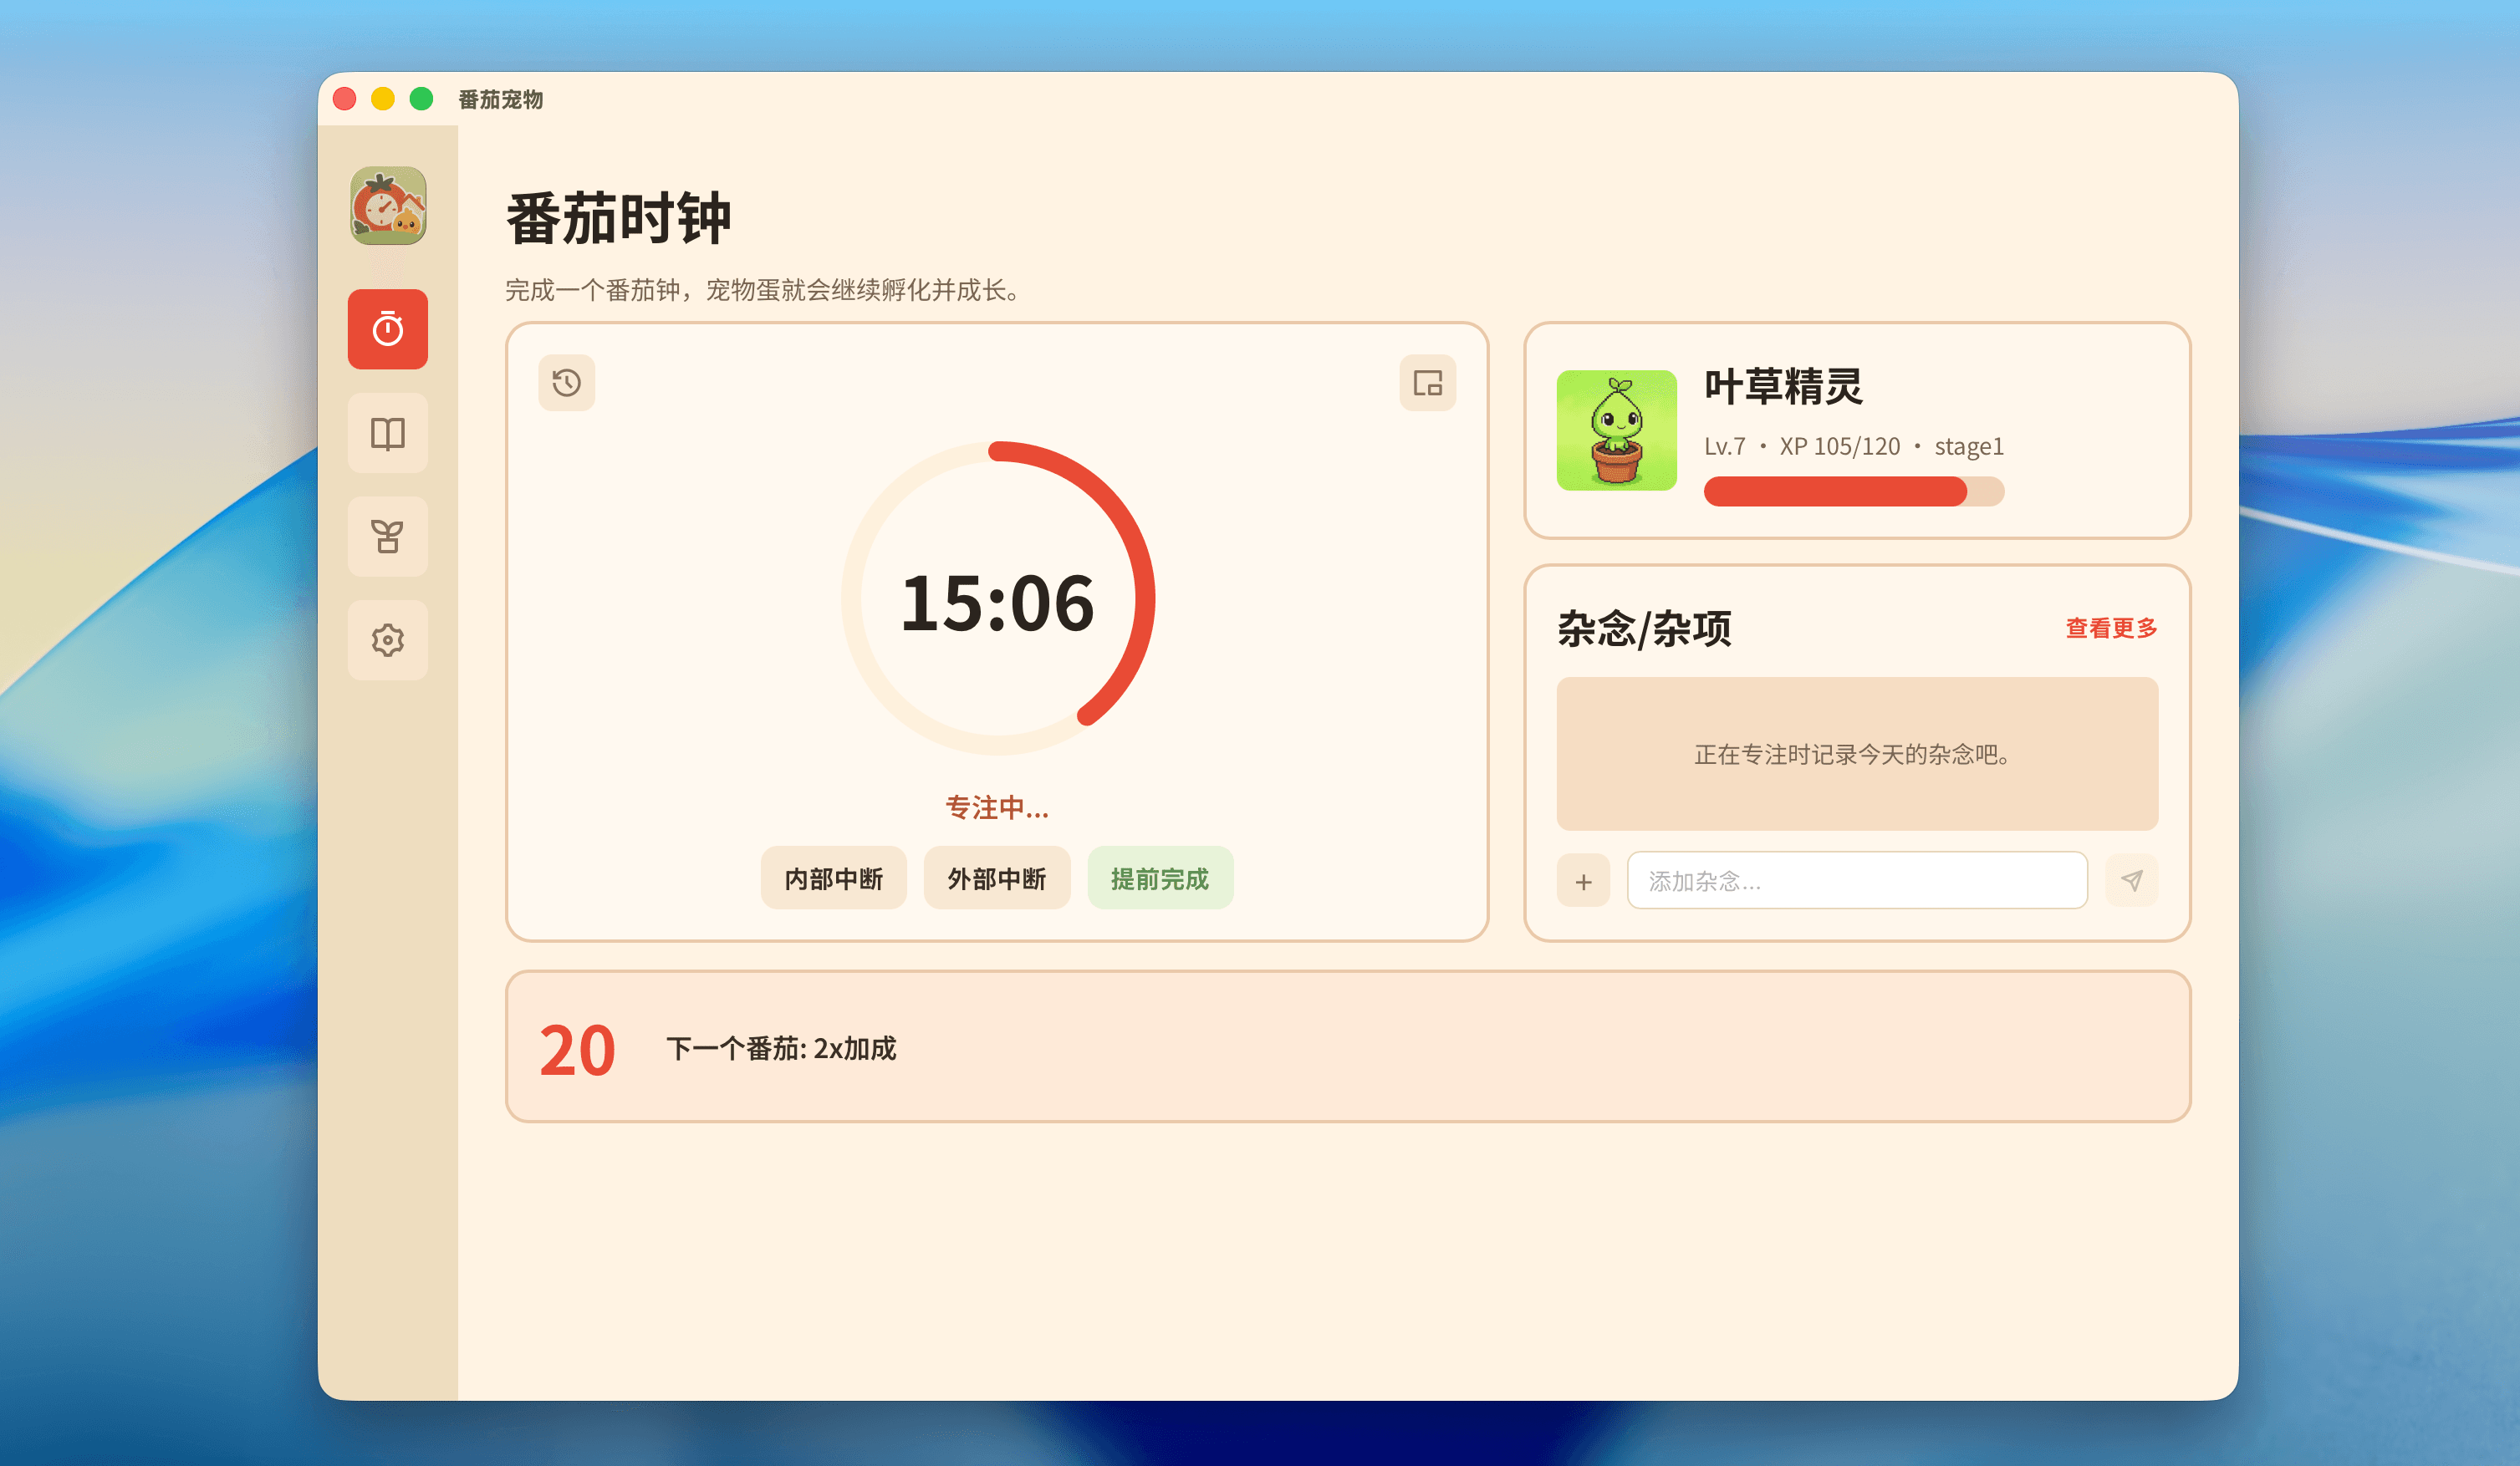The width and height of the screenshot is (2520, 1466).
Task: Click the yellow minimize window button
Action: click(x=383, y=99)
